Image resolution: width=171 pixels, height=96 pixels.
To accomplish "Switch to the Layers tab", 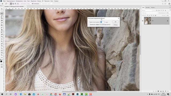I will coord(143,7).
